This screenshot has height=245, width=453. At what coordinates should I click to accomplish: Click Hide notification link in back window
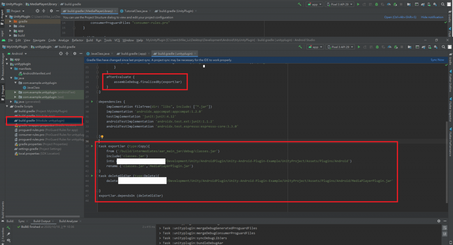[x=432, y=17]
